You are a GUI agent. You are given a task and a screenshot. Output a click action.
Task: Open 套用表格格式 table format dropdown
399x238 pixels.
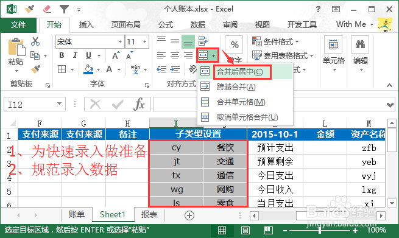pos(283,55)
